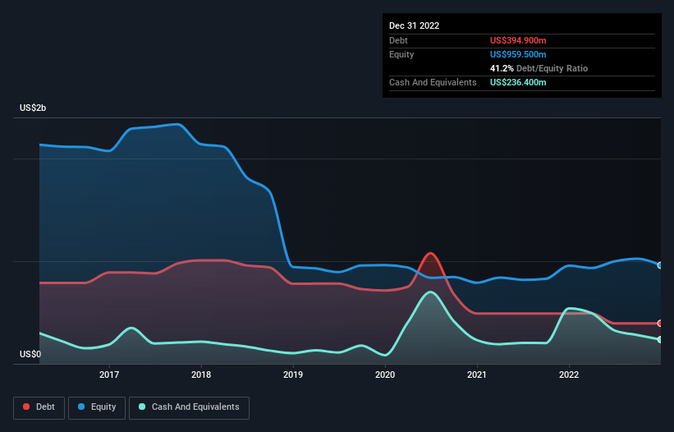The image size is (674, 432).
Task: Click the 2020 x-axis label
Action: point(385,375)
